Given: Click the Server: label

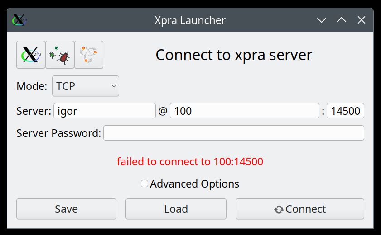Looking at the screenshot, I should point(34,111).
